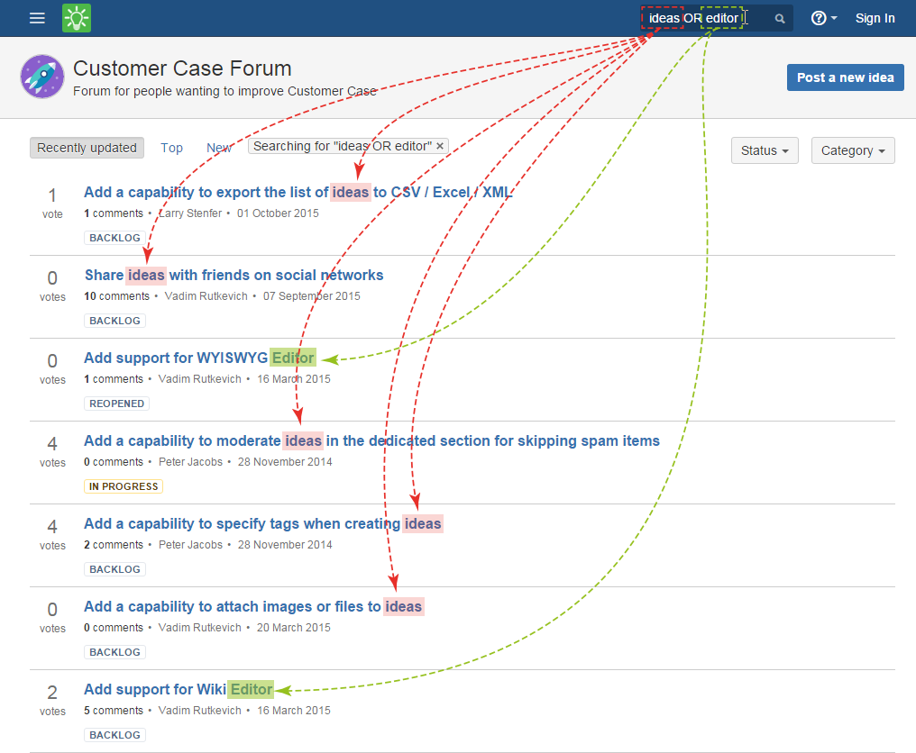Click the date 20 March 2015
Screen dimensions: 916x753
pyautogui.click(x=294, y=628)
